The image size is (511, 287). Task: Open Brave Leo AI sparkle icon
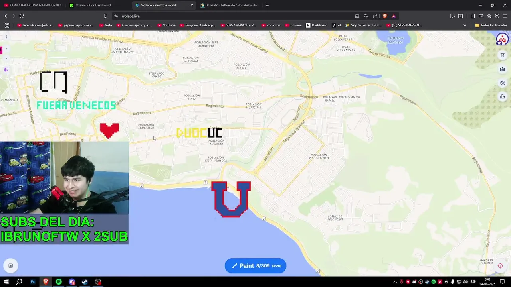click(489, 16)
